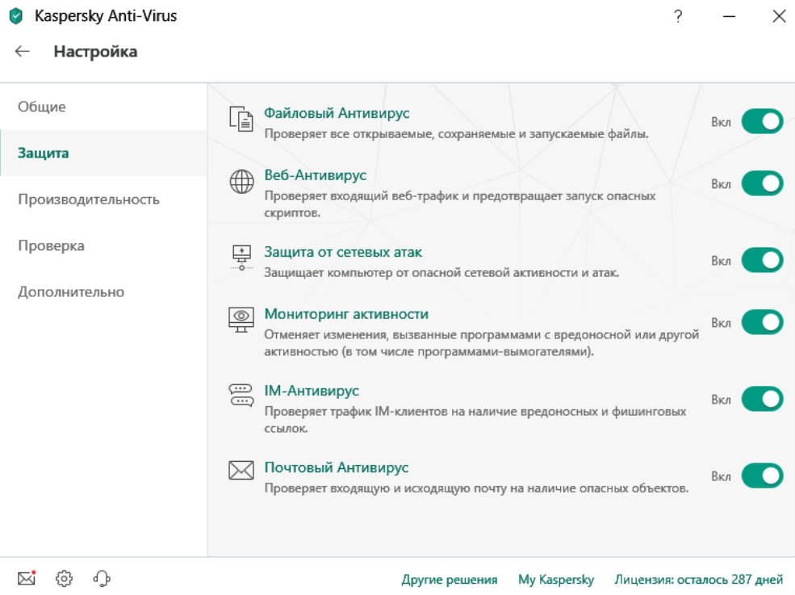Image resolution: width=795 pixels, height=595 pixels.
Task: Open the Другие решения link
Action: [x=450, y=580]
